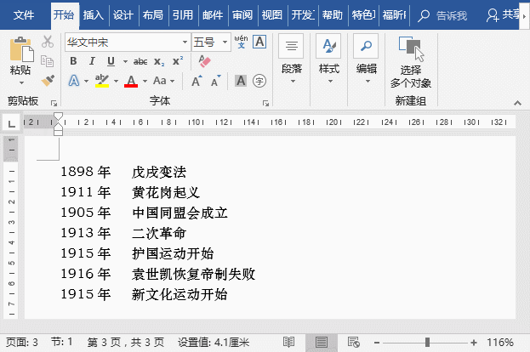Click the zoom slider handle
This screenshot has width=530, height=352.
(x=427, y=342)
